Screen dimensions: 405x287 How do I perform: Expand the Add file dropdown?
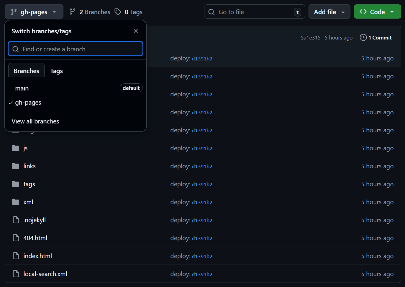tap(329, 12)
